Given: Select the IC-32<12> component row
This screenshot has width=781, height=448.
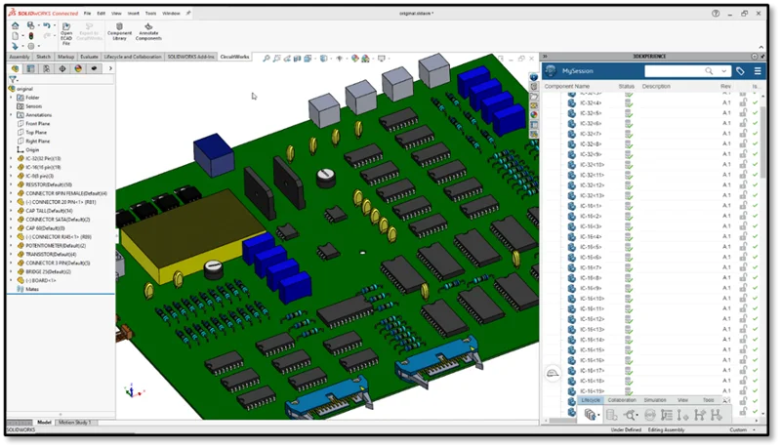Looking at the screenshot, I should (x=592, y=185).
